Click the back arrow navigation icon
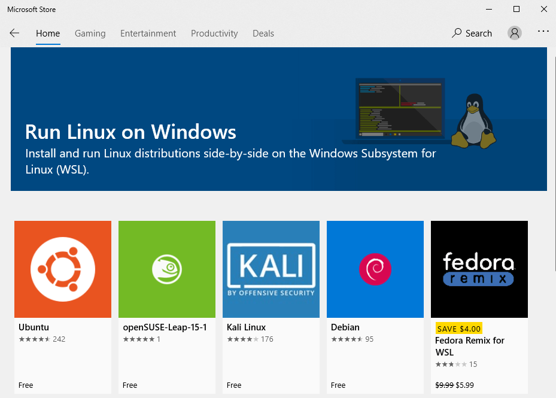 (14, 34)
